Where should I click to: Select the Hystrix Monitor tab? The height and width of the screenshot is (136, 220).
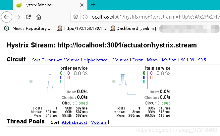click(50, 5)
